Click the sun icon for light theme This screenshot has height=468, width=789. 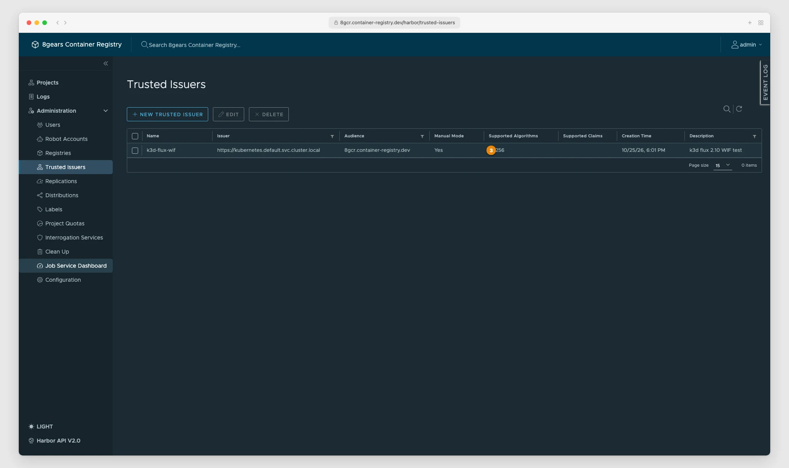31,427
